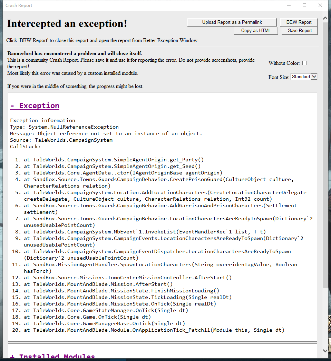Click 'Intercepted an exception!' heading

(67, 23)
